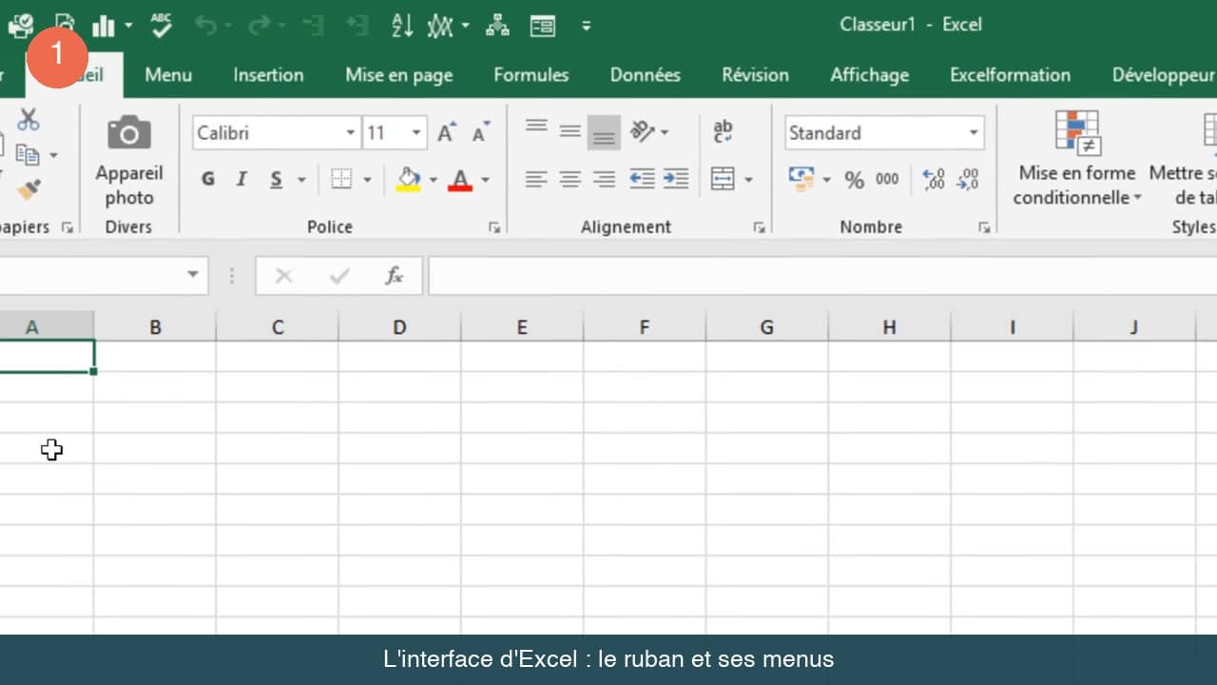Screen dimensions: 1217x685
Task: Center cell text horizontally
Action: (570, 179)
